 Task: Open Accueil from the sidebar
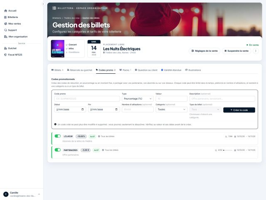[x=10, y=11]
